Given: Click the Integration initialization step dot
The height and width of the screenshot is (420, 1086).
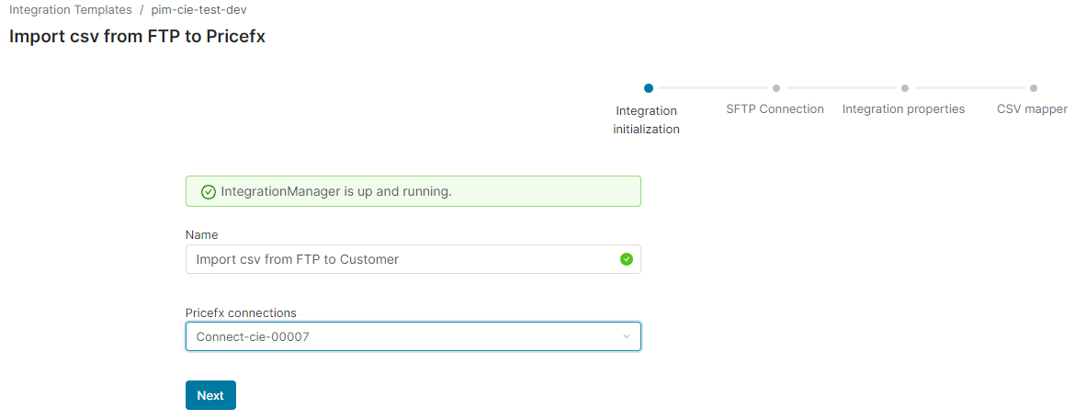Looking at the screenshot, I should pos(649,88).
